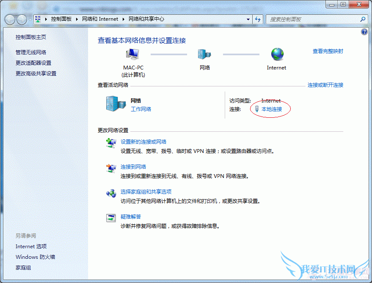Navigate to 网络和Internet in the breadcrumb
Image resolution: width=372 pixels, height=283 pixels.
point(100,19)
